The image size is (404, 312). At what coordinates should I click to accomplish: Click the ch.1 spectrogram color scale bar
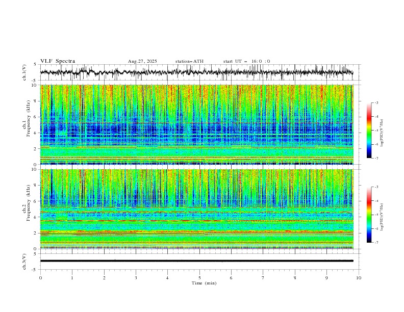(369, 131)
